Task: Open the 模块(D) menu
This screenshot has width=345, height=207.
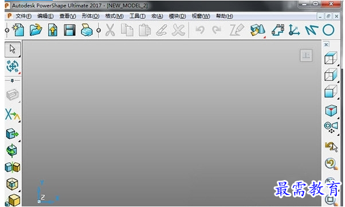Action: pos(177,16)
